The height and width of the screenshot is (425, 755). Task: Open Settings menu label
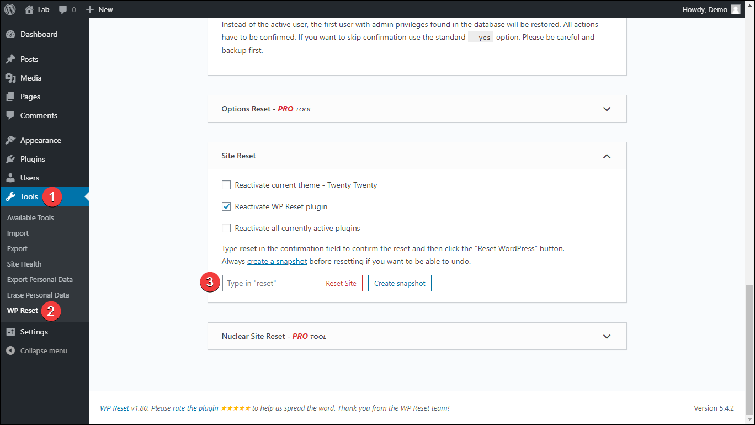click(x=34, y=332)
